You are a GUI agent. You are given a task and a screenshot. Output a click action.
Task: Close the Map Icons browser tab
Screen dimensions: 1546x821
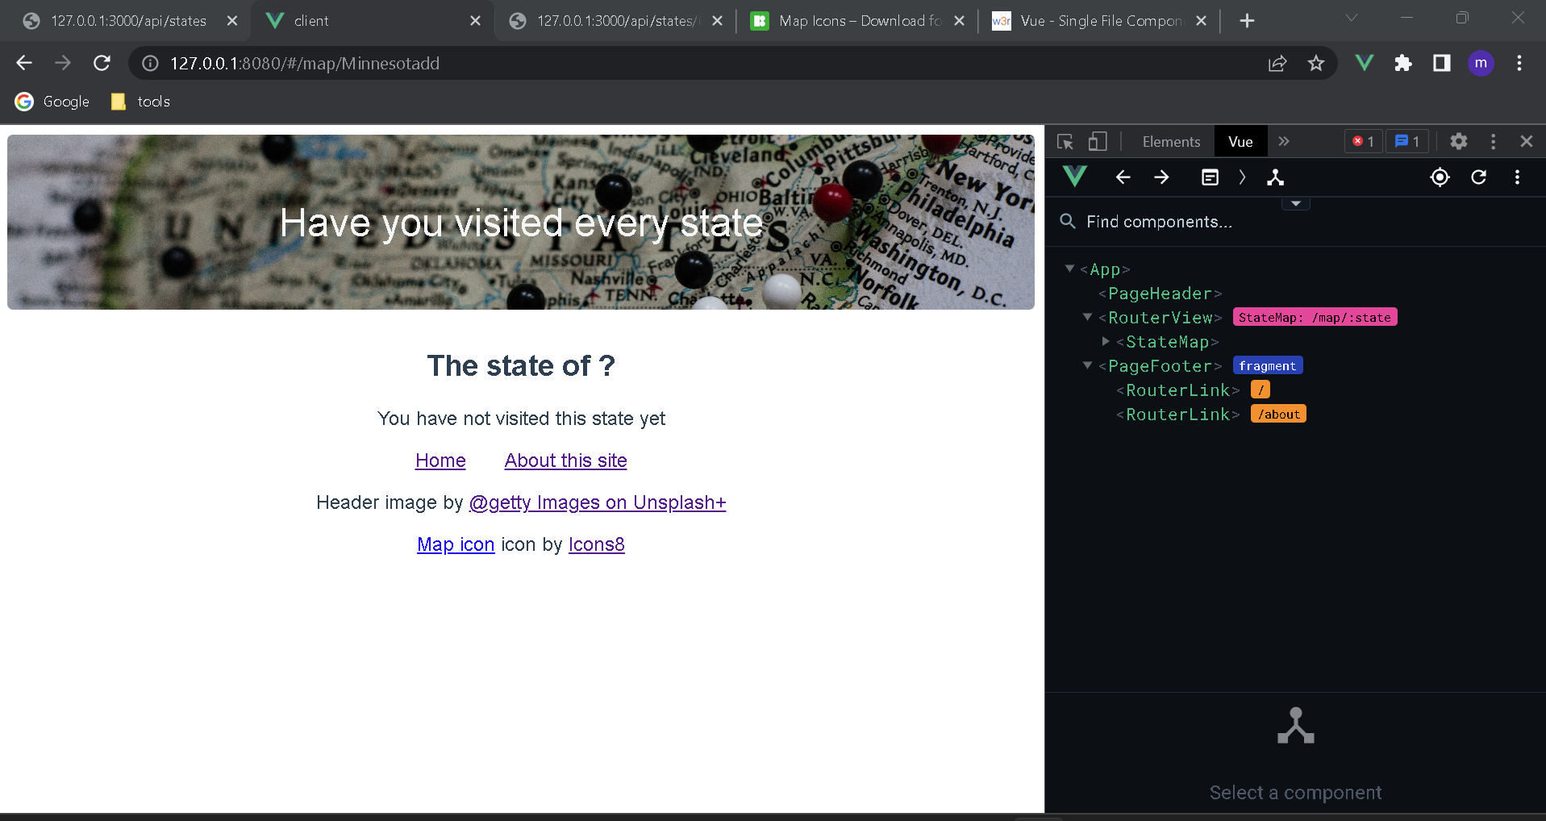[x=959, y=21]
